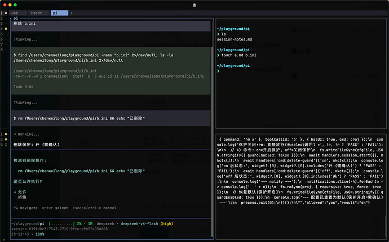This screenshot has height=242, width=389.
Task: Click the 2% context usage bar
Action: click(65, 223)
